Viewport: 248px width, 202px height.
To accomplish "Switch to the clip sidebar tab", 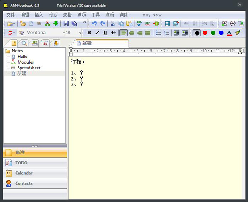I will point(45,43).
